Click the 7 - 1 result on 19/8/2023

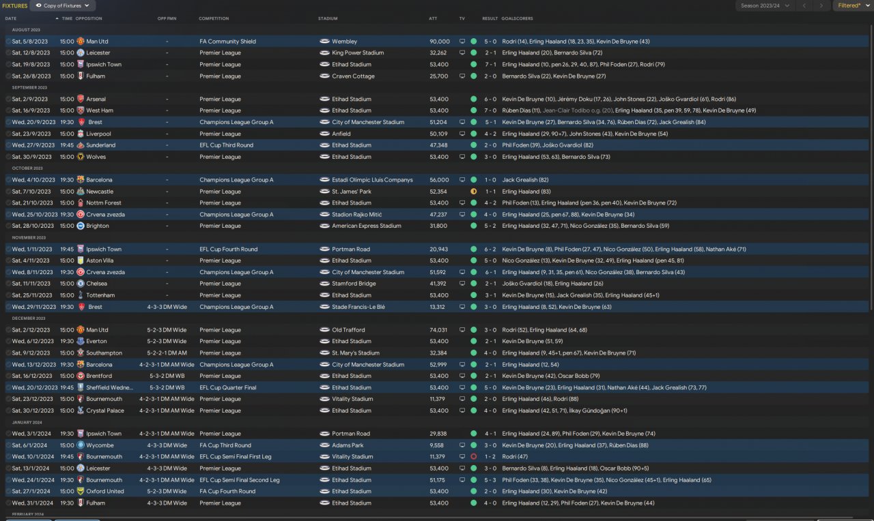(491, 65)
